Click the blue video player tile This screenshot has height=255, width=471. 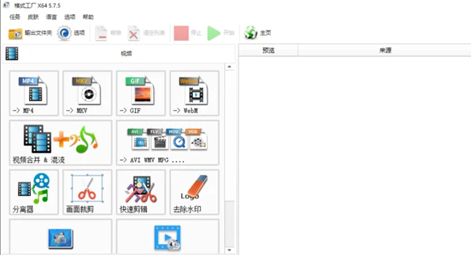(168, 238)
